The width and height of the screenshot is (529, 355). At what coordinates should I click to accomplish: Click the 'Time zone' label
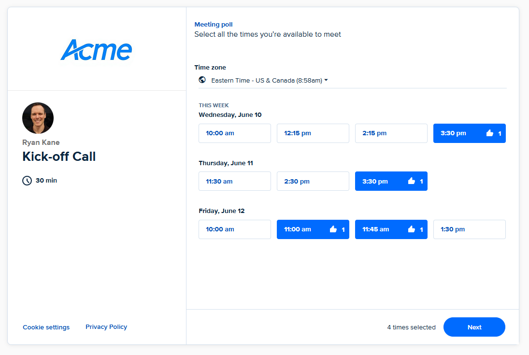coord(210,68)
